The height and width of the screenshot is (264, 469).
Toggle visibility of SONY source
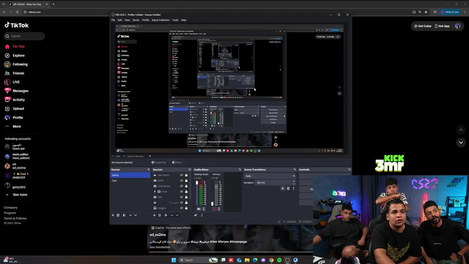pos(181,181)
